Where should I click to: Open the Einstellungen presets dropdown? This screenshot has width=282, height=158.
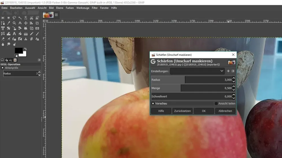tap(197, 71)
